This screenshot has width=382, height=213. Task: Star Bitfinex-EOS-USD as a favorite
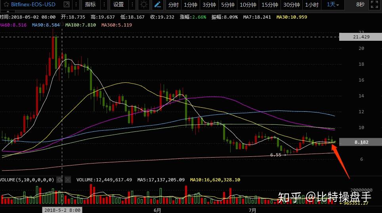click(6, 5)
